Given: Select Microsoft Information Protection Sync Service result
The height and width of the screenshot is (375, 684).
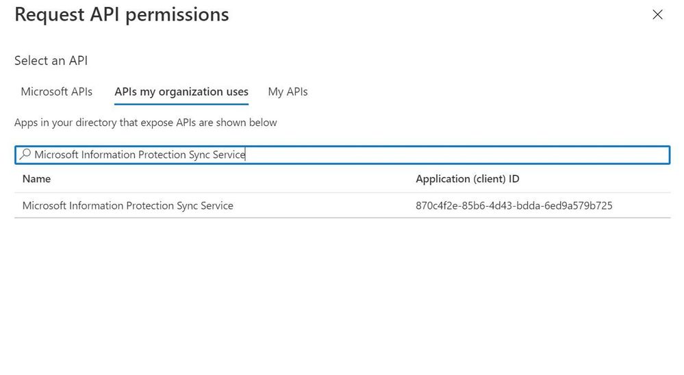Looking at the screenshot, I should point(127,205).
